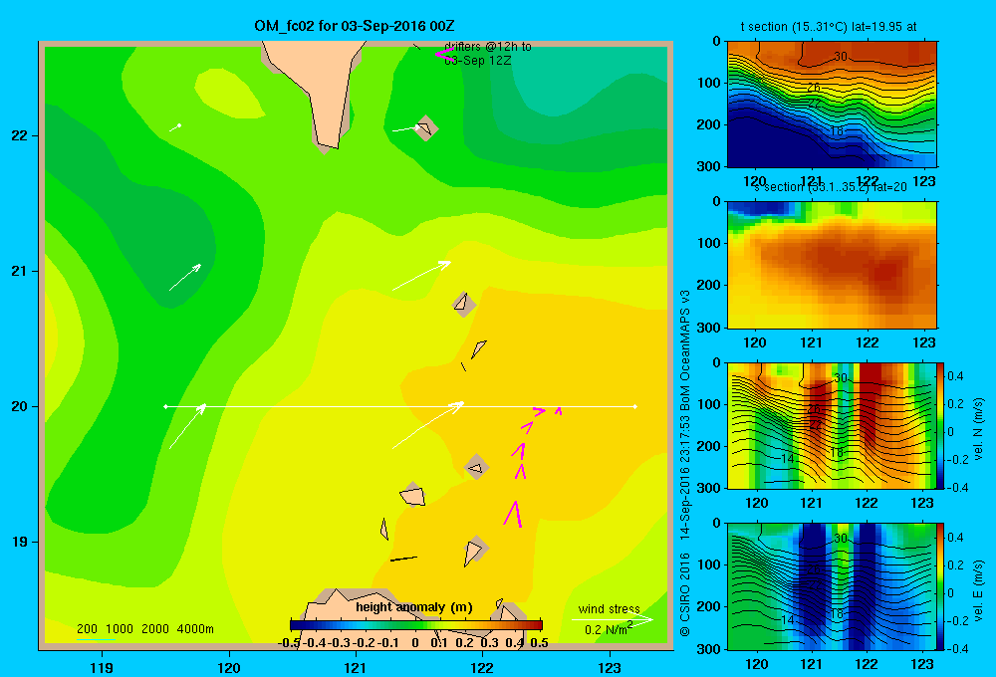Click the short wind arrow near 22N 119.6E
This screenshot has width=996, height=677.
pyautogui.click(x=176, y=127)
